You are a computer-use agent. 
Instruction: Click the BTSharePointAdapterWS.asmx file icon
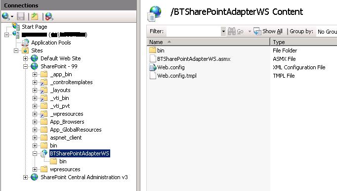click(x=153, y=59)
